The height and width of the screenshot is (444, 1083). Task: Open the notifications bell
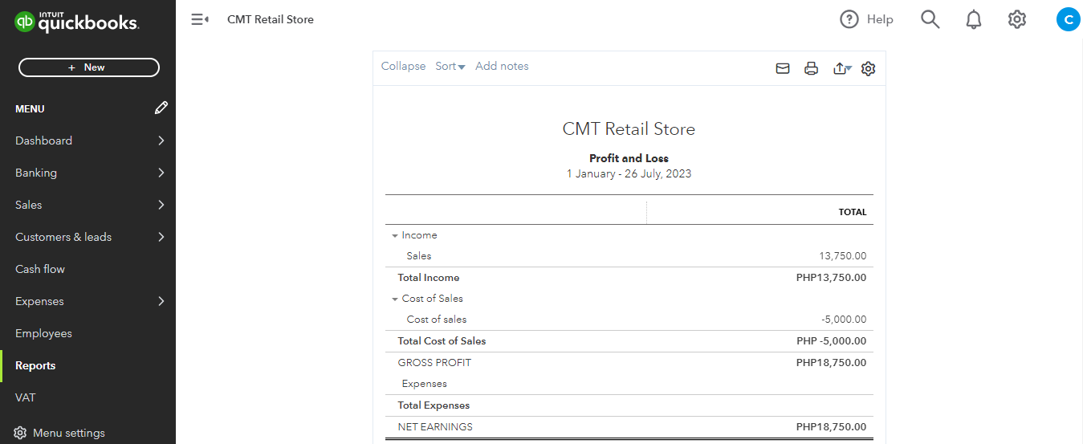pyautogui.click(x=973, y=19)
